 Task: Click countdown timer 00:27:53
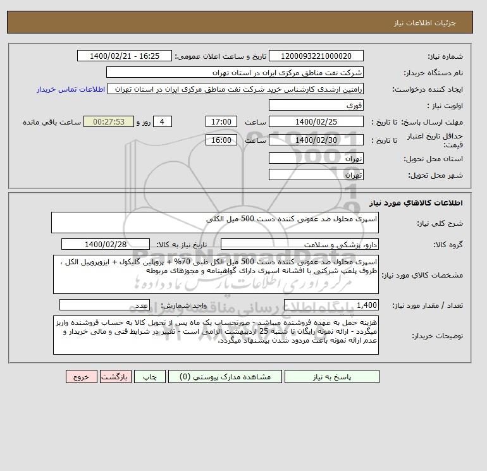109,122
